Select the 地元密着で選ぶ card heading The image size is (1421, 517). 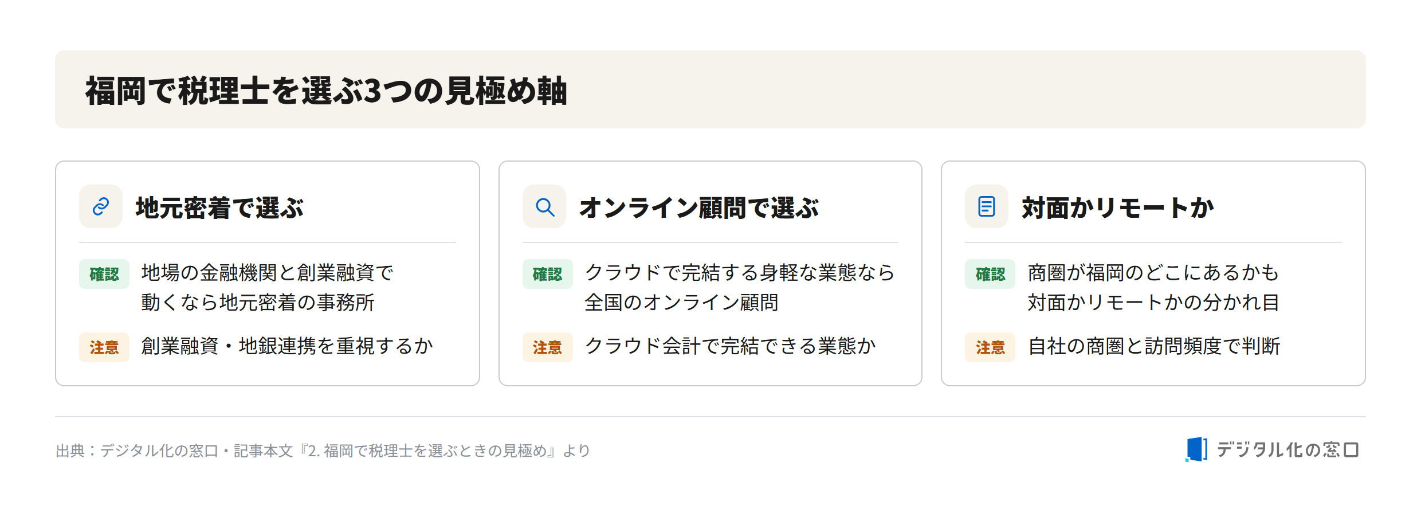click(x=219, y=207)
